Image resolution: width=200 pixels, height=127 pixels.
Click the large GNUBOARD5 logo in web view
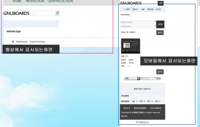(16, 13)
